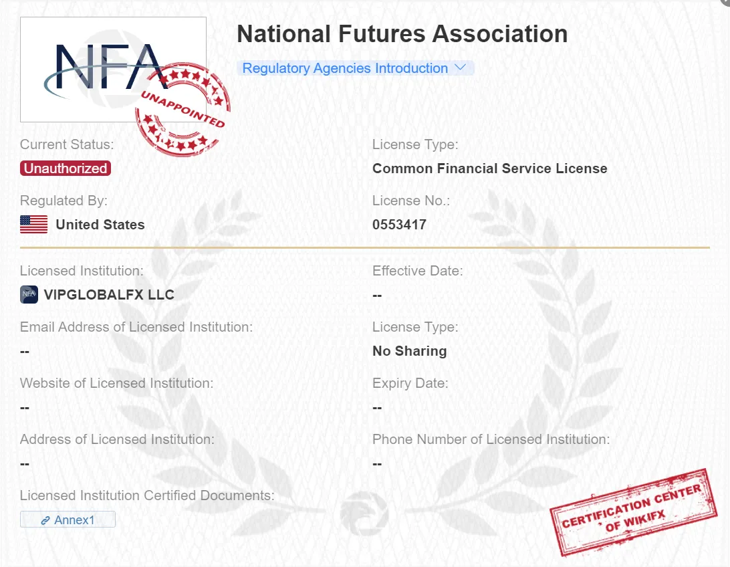Click the Licensed Institution Certified Documents label
This screenshot has height=567, width=730.
coord(147,495)
